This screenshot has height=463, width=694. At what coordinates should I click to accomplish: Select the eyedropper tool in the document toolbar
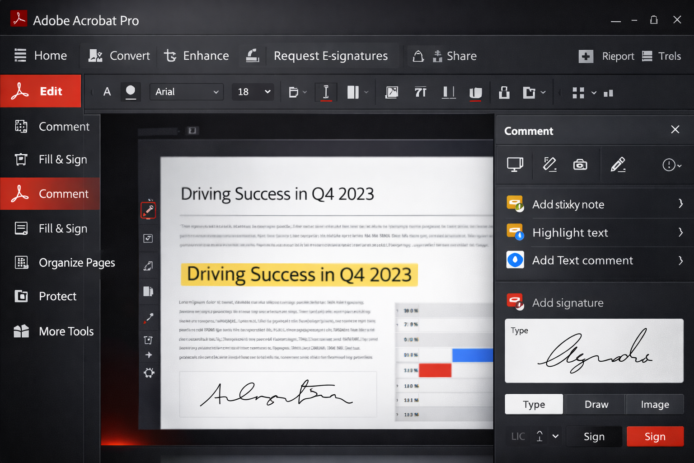pos(149,318)
